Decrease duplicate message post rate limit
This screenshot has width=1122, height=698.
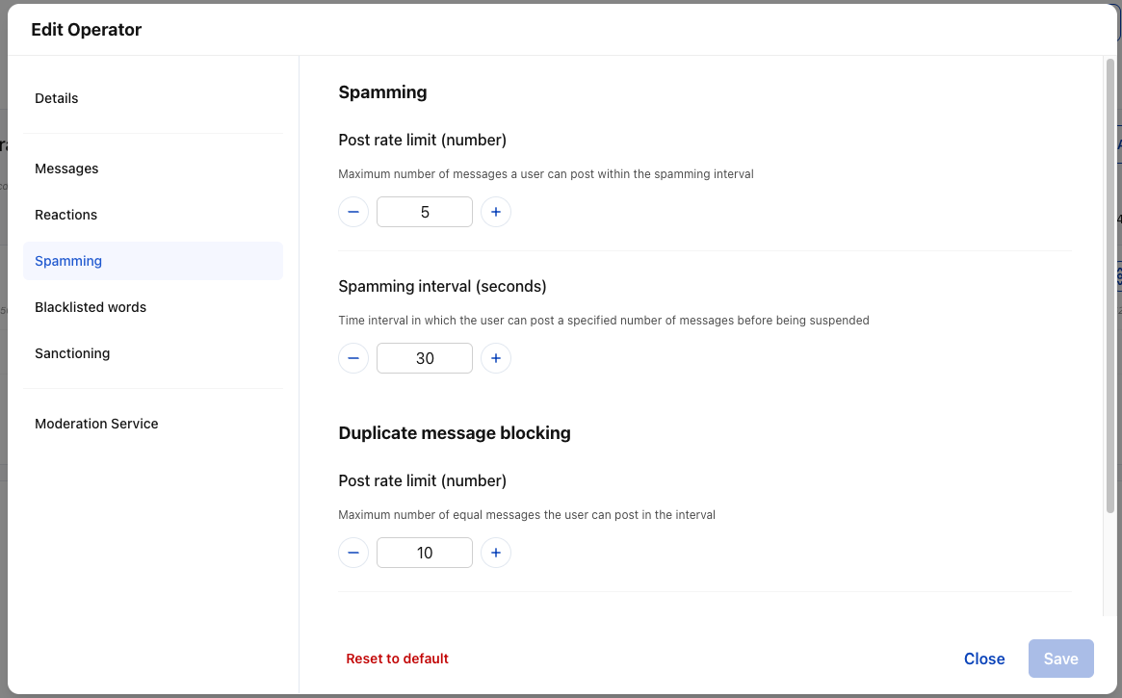pos(353,553)
